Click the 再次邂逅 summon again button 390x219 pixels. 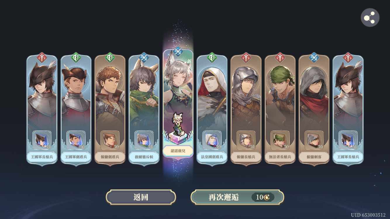point(237,197)
